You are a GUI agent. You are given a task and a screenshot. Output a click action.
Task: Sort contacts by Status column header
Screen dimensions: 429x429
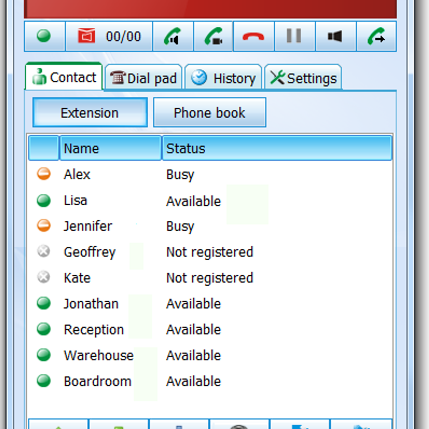277,148
